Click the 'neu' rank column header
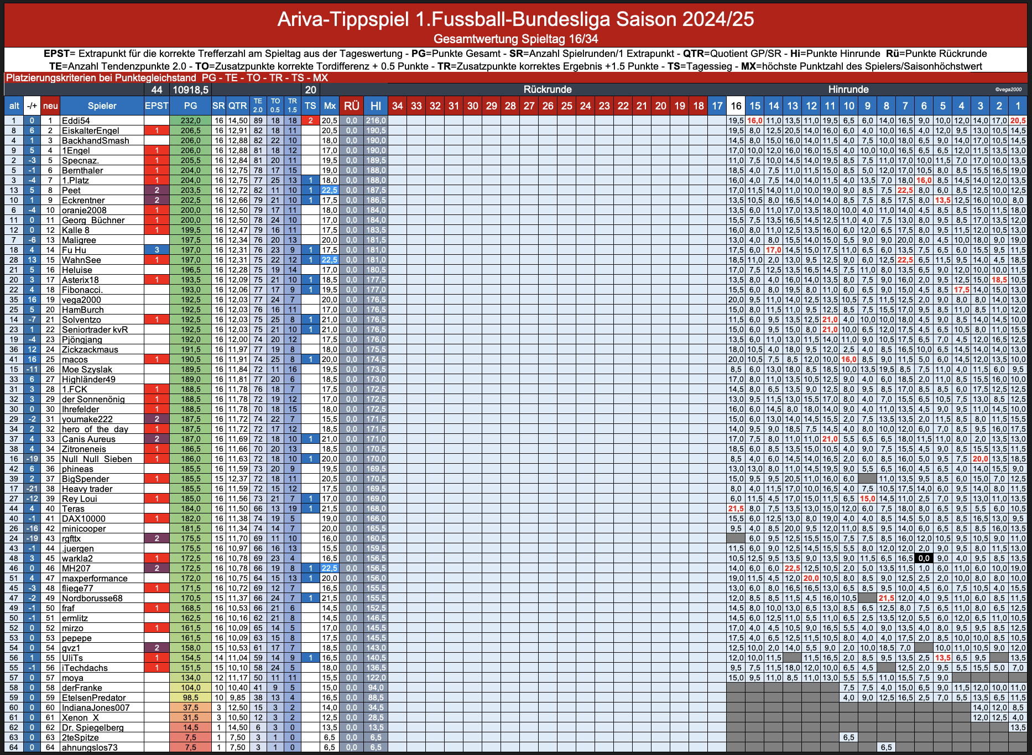Screen dimensions: 1032x755 tap(50, 106)
